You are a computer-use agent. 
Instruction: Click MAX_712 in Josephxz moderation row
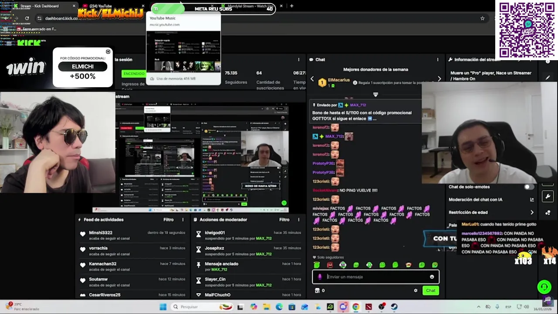click(264, 254)
